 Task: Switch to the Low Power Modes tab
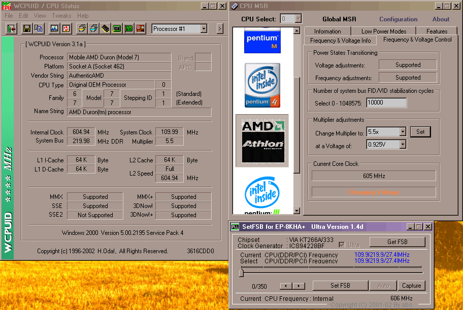[383, 31]
